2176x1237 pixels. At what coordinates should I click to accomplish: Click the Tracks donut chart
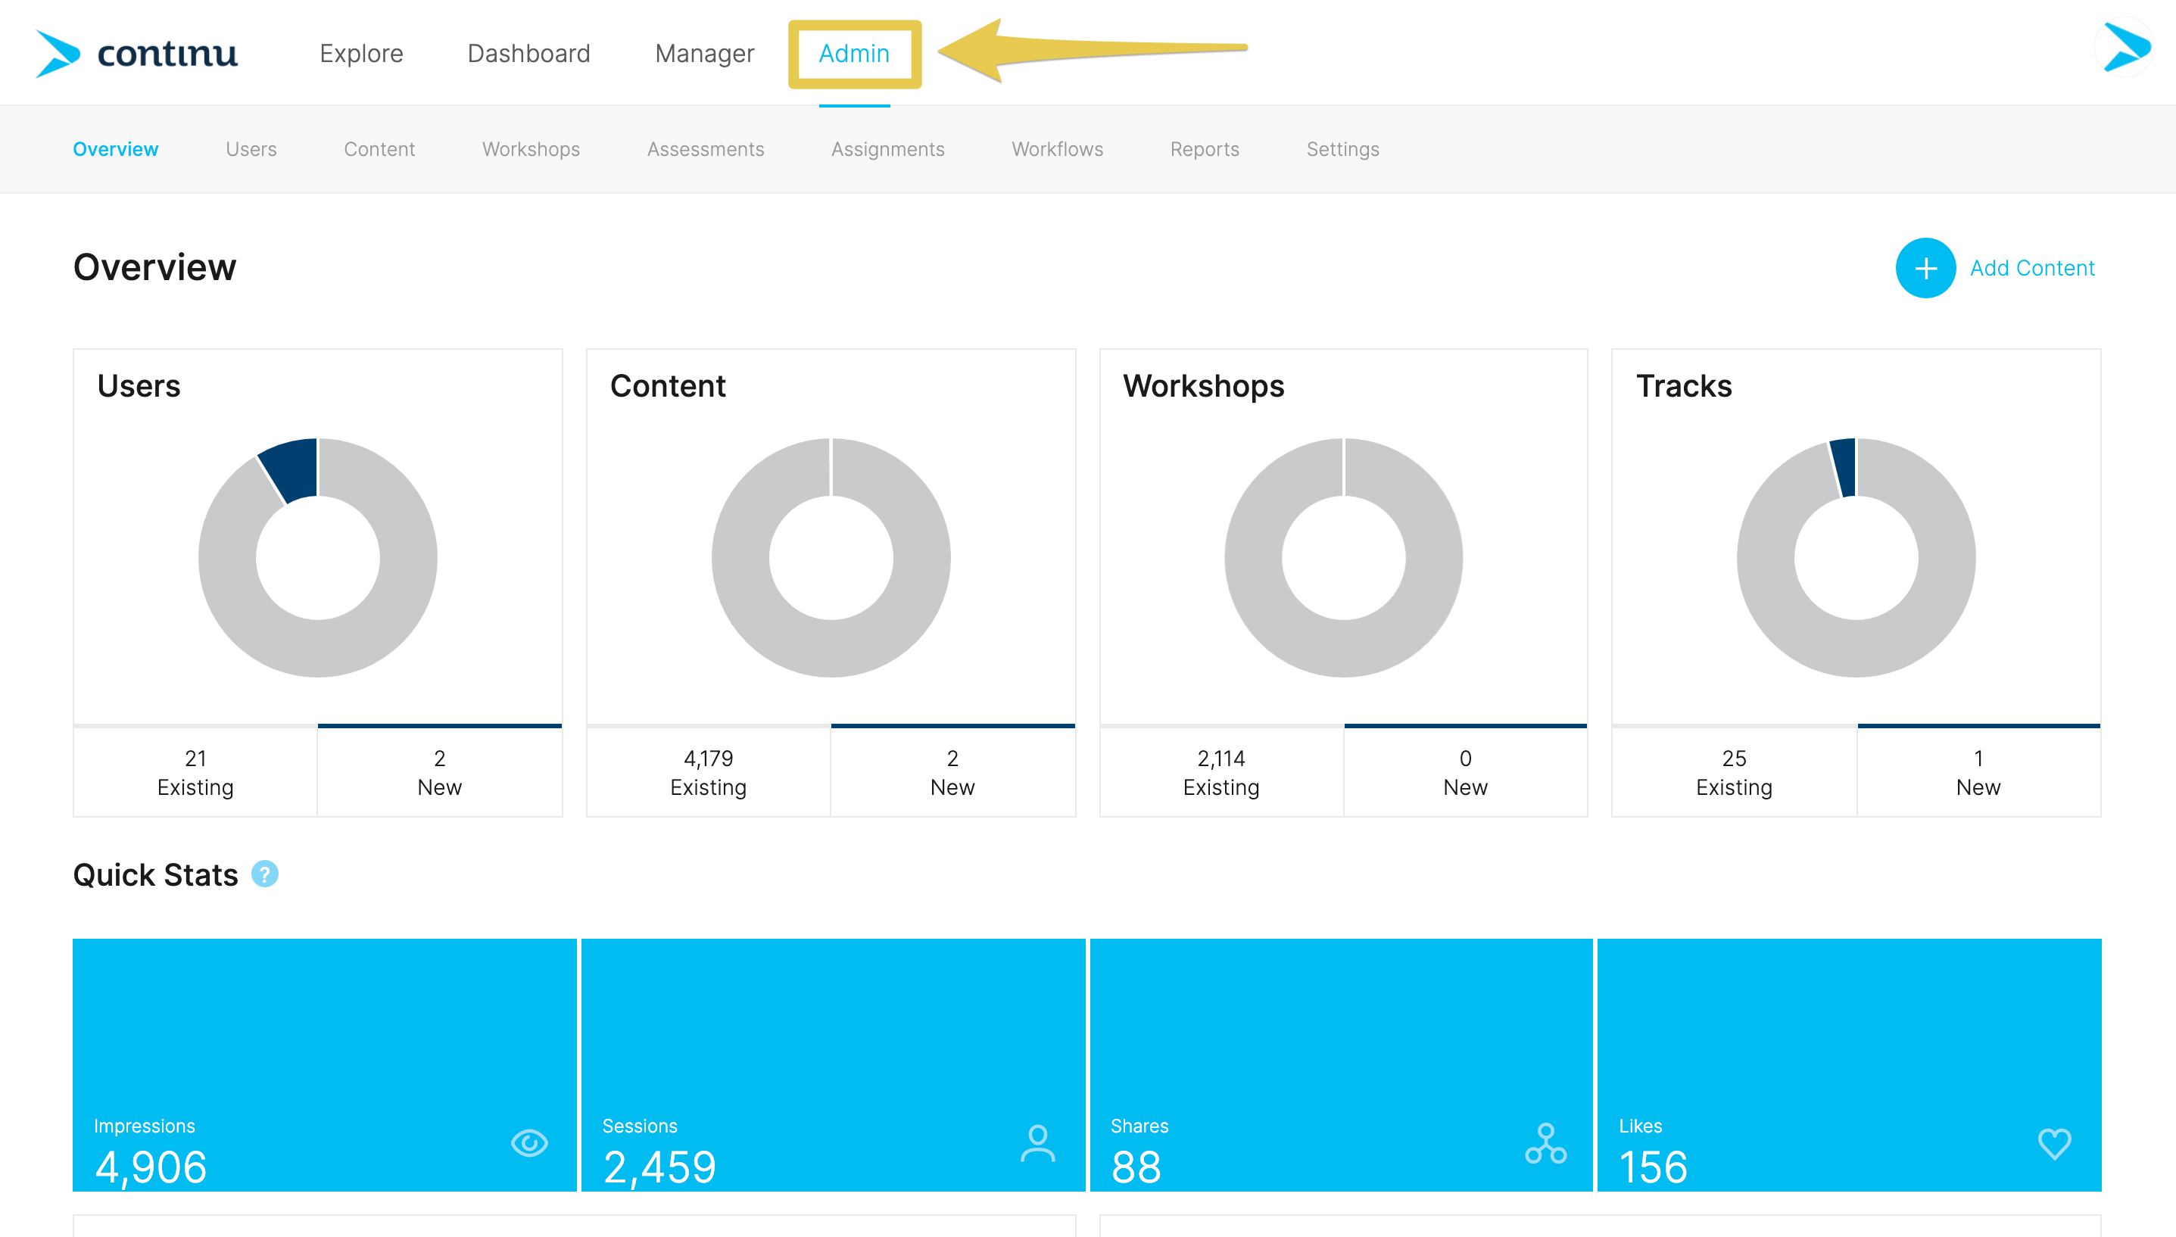(x=1856, y=557)
